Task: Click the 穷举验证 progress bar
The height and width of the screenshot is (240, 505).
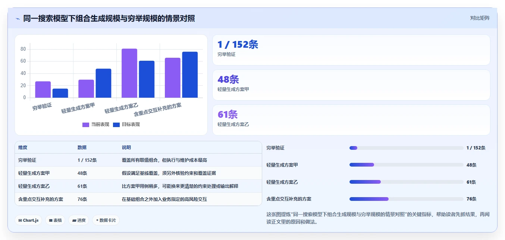Action: [406, 148]
